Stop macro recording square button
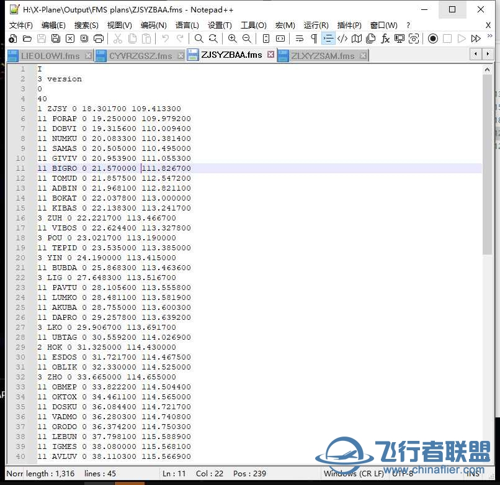This screenshot has width=500, height=485. pos(447,39)
